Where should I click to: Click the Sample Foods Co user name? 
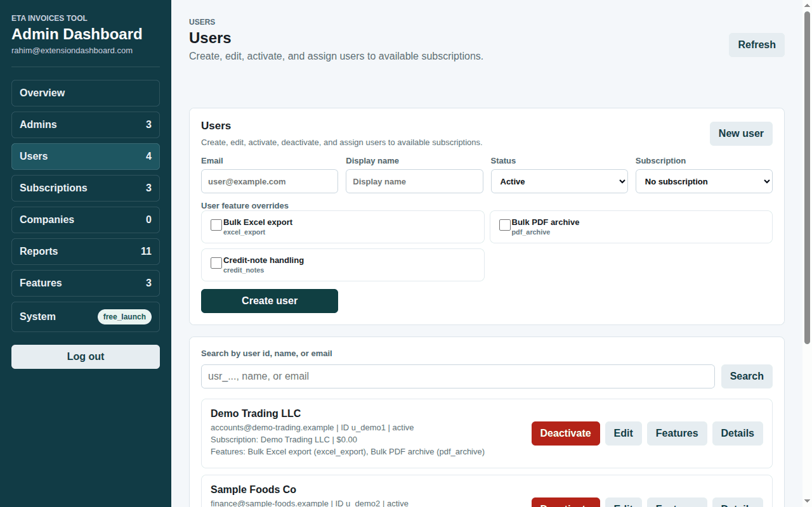(x=253, y=490)
